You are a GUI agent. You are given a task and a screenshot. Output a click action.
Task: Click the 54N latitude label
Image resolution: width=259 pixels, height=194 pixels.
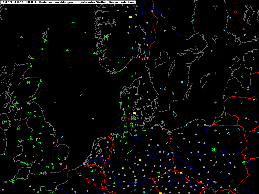(x=4, y=130)
